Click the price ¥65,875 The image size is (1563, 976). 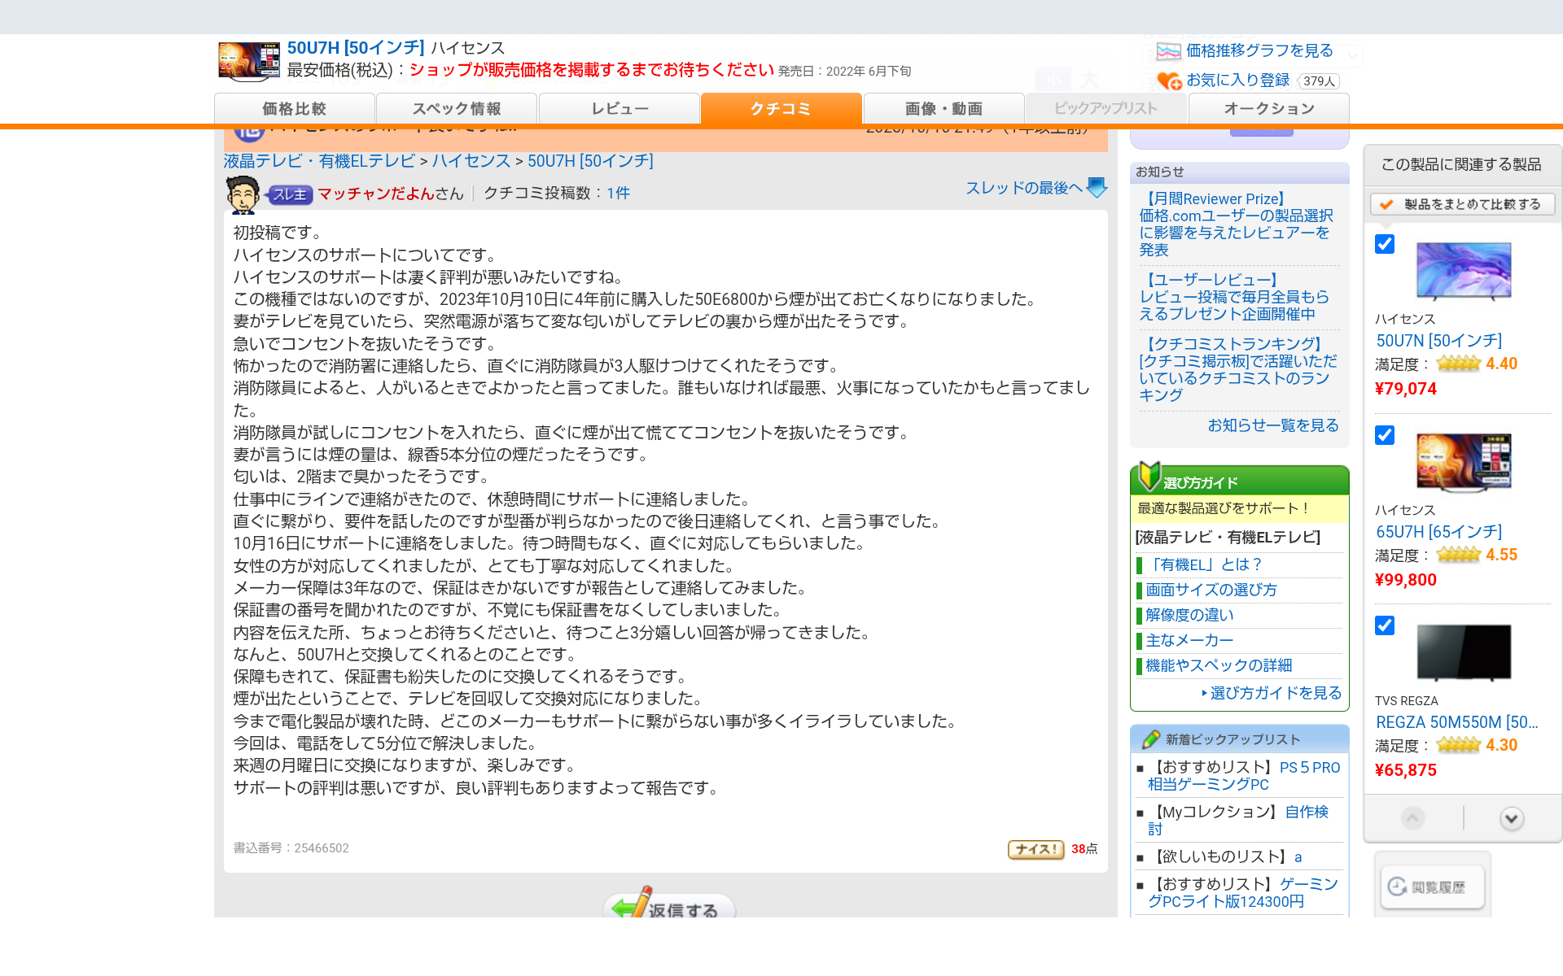(1406, 770)
